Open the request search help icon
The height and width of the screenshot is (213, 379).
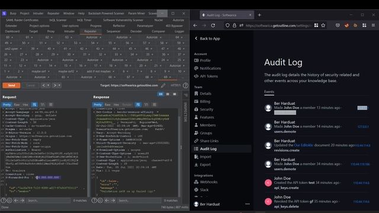pos(4,201)
